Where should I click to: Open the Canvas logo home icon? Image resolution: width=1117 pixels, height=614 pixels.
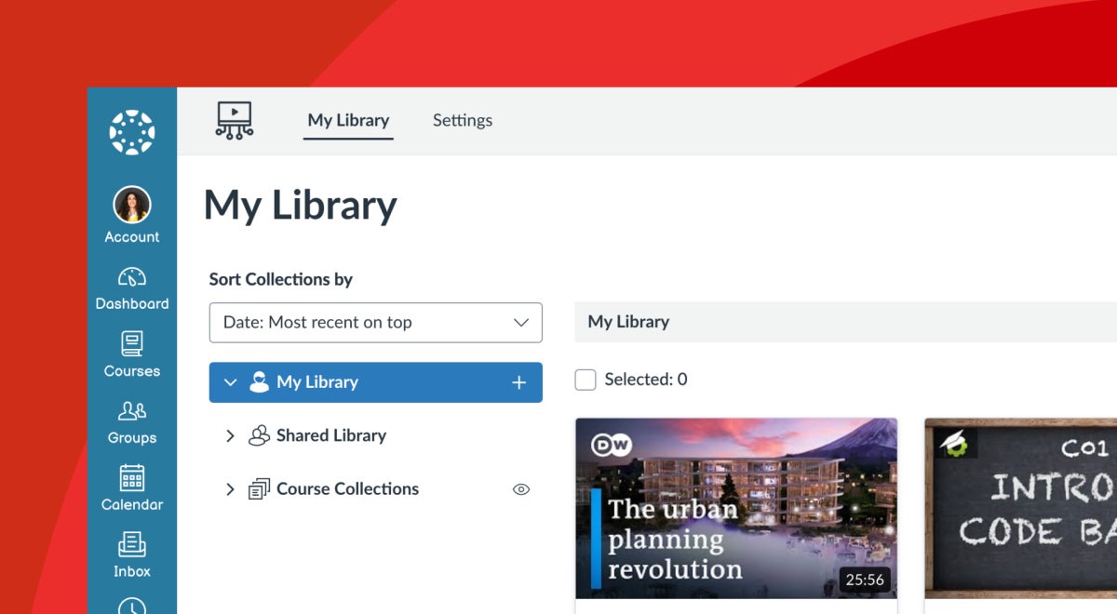pos(132,132)
